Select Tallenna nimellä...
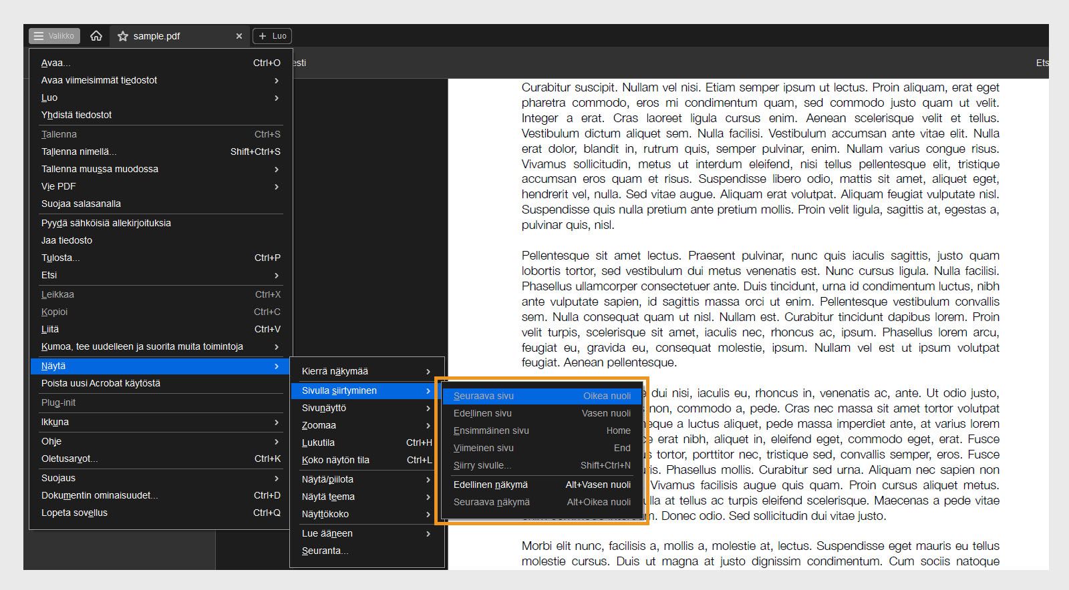 pos(160,152)
